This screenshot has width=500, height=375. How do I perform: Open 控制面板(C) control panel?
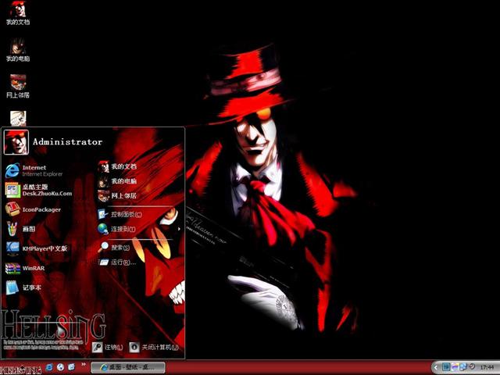point(120,214)
